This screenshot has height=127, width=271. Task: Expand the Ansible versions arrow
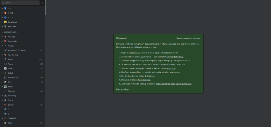click(x=2, y=46)
